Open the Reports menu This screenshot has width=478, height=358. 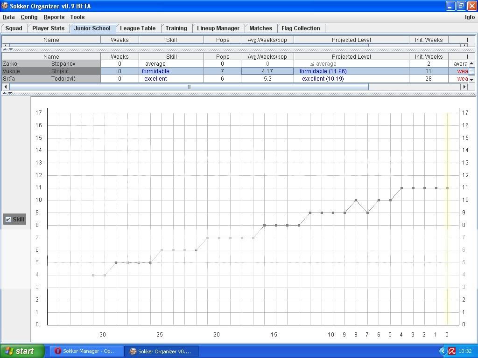(54, 17)
